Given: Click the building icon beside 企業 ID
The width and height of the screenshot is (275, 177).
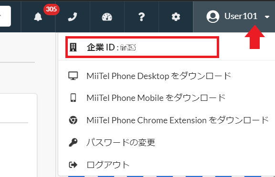Looking at the screenshot, I should [73, 47].
